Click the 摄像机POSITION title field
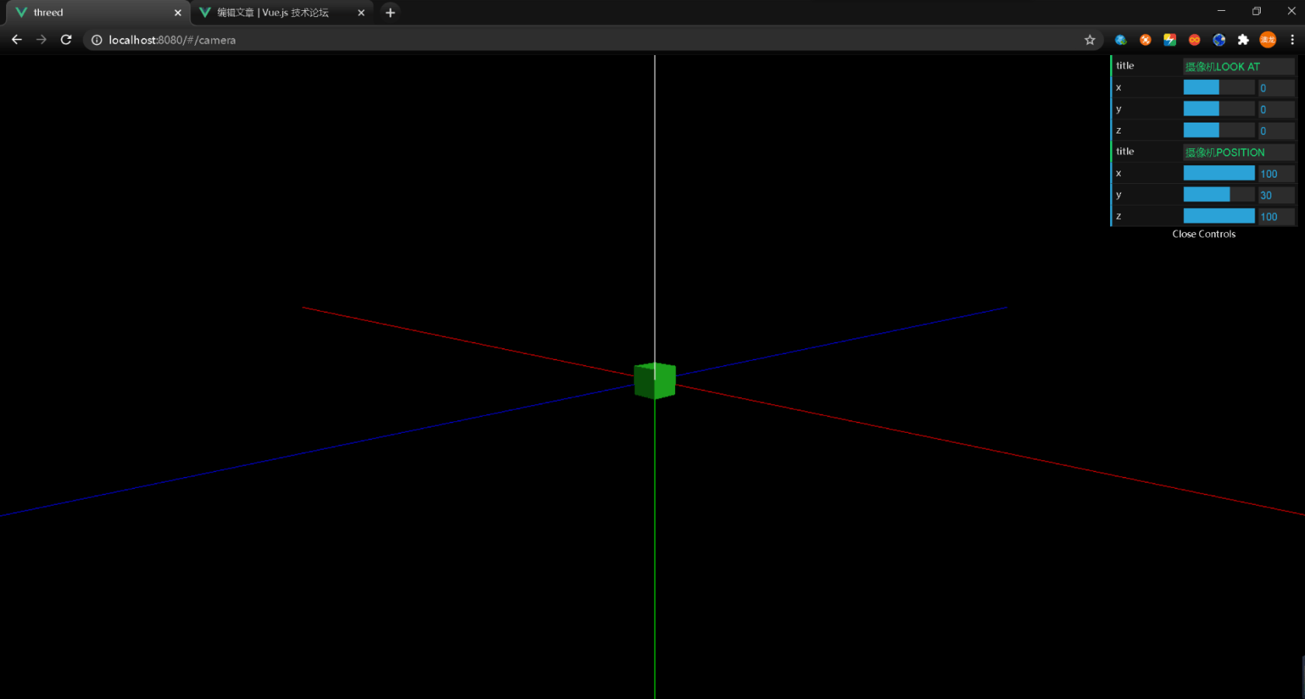The image size is (1305, 699). (1238, 152)
